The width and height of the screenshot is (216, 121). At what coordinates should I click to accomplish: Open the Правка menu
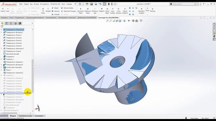tap(26, 4)
